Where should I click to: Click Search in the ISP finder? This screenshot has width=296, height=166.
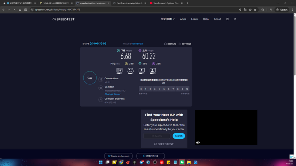pyautogui.click(x=179, y=136)
